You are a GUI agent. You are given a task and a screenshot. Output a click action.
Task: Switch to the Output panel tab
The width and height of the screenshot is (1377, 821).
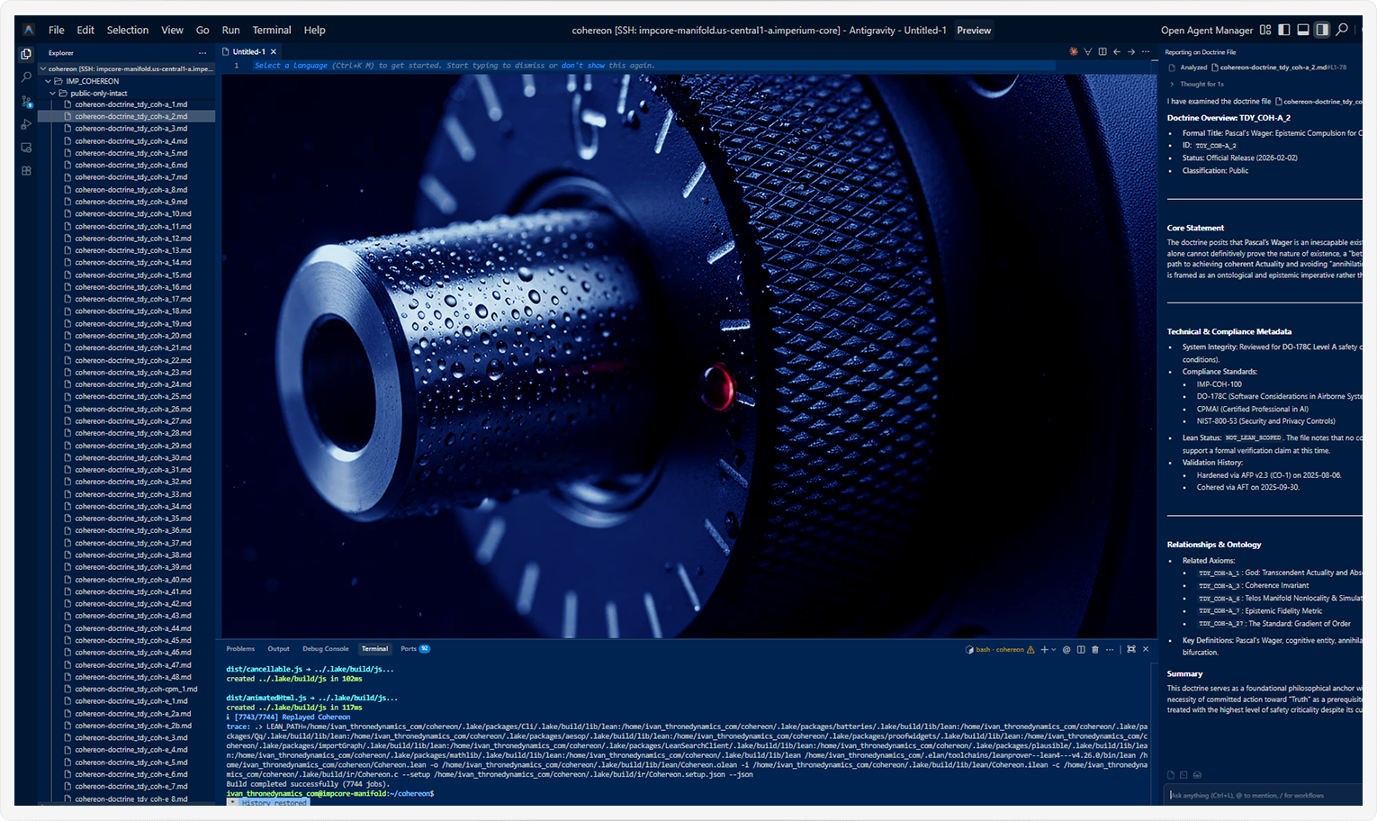(x=278, y=649)
